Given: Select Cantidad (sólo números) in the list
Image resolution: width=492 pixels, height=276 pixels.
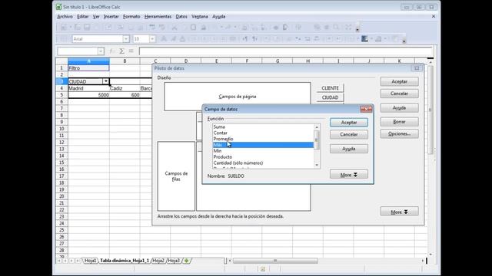Looking at the screenshot, I should pos(263,163).
